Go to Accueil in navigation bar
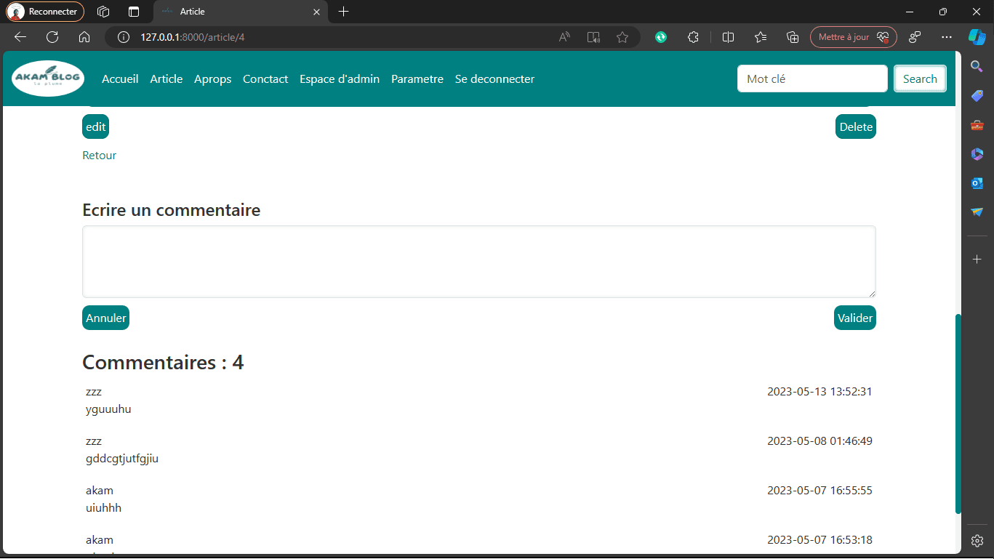The image size is (994, 559). 120,79
